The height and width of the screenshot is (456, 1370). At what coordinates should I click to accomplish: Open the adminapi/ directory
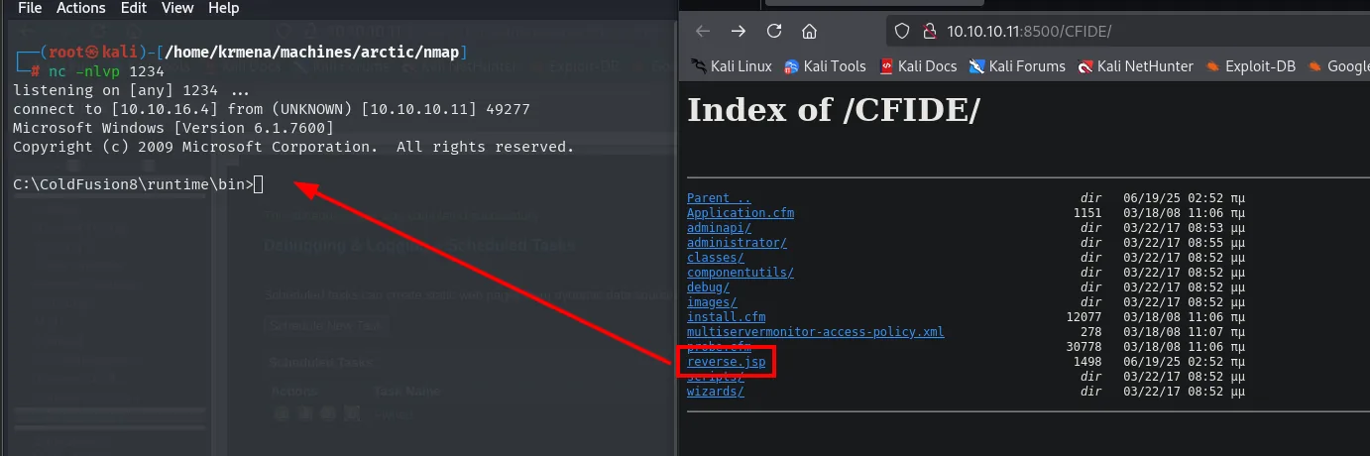click(x=719, y=228)
